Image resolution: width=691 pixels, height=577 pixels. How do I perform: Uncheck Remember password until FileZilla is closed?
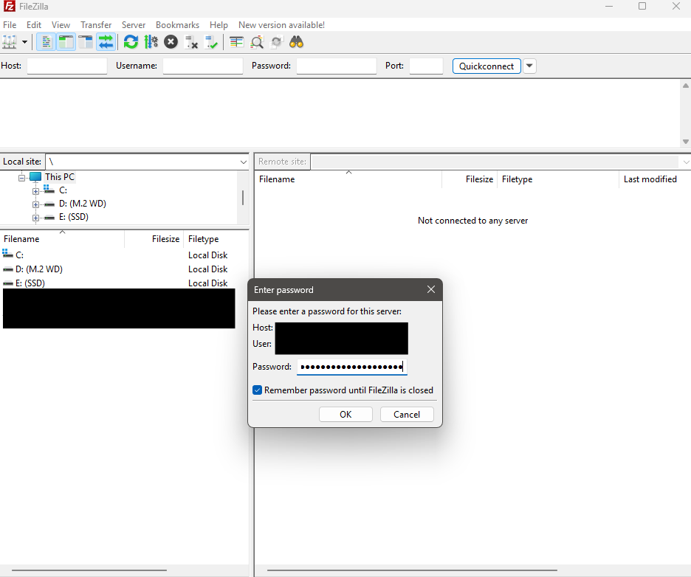click(258, 390)
